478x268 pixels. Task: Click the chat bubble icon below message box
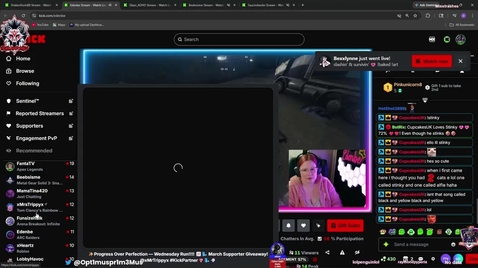(x=420, y=259)
